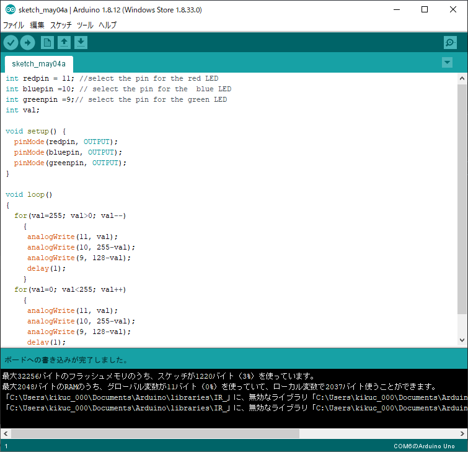Screen dimensions: 468x452
Task: Click the console horizontal scrollbar right arrow
Action: [x=462, y=433]
